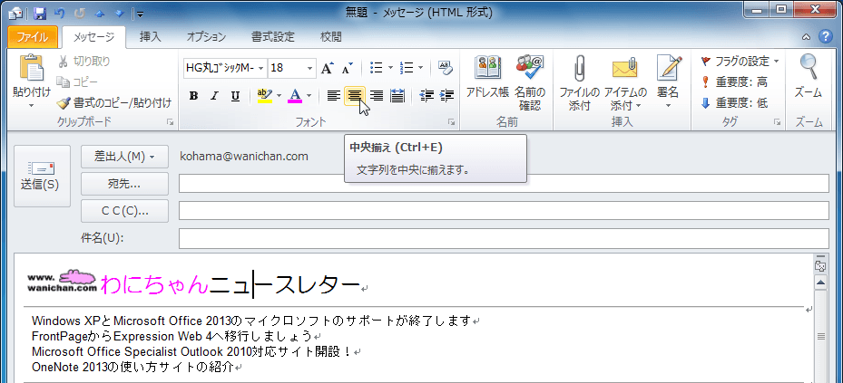This screenshot has height=383, width=843.
Task: Click コピー copy command
Action: click(77, 82)
